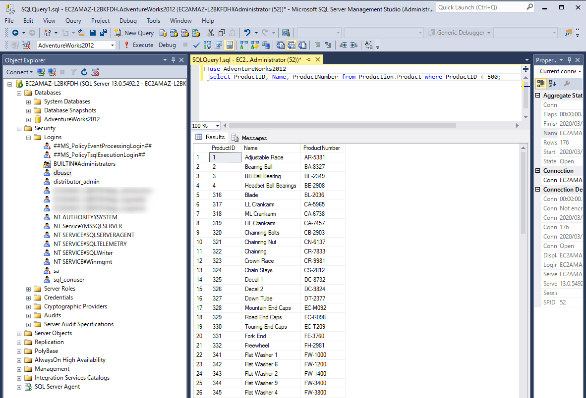Click the Parse checkmark icon
This screenshot has width=586, height=398.
click(196, 45)
